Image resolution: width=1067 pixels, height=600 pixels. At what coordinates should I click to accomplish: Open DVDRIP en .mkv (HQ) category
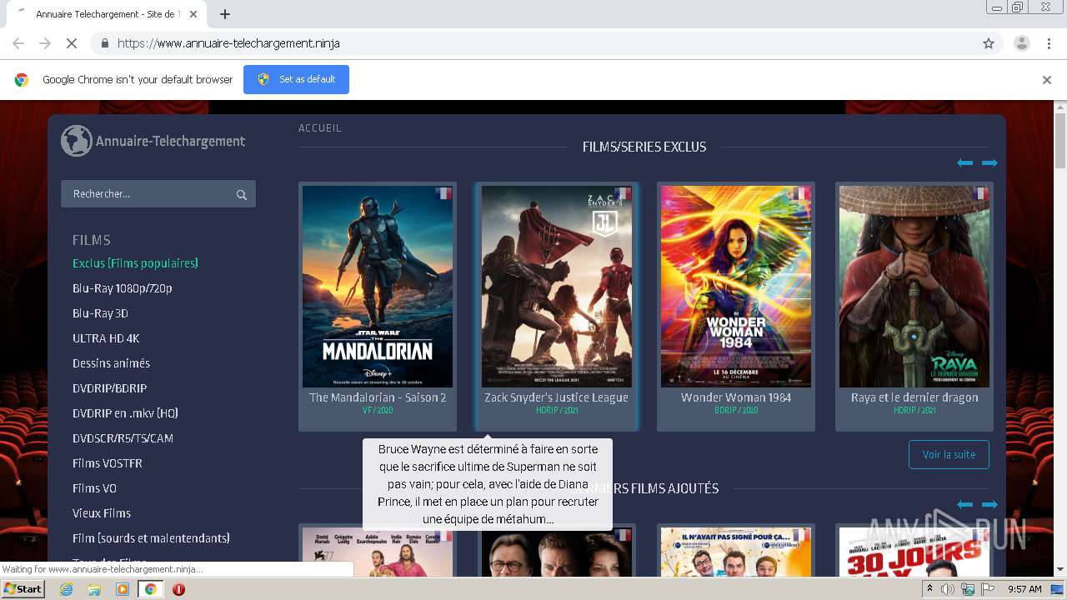coord(125,413)
